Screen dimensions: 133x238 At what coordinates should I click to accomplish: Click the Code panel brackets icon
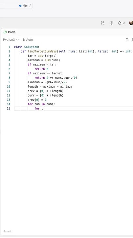5,32
